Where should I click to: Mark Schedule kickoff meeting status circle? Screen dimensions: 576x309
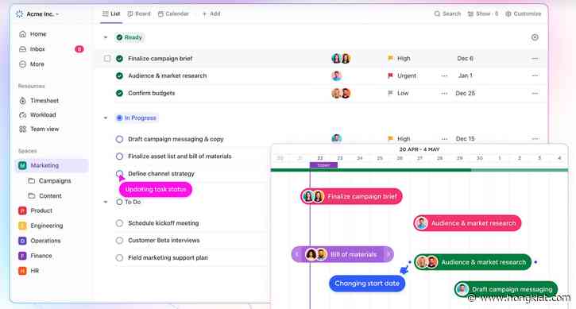[119, 223]
